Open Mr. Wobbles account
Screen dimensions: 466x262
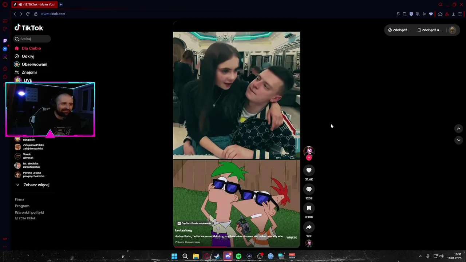(x=27, y=165)
